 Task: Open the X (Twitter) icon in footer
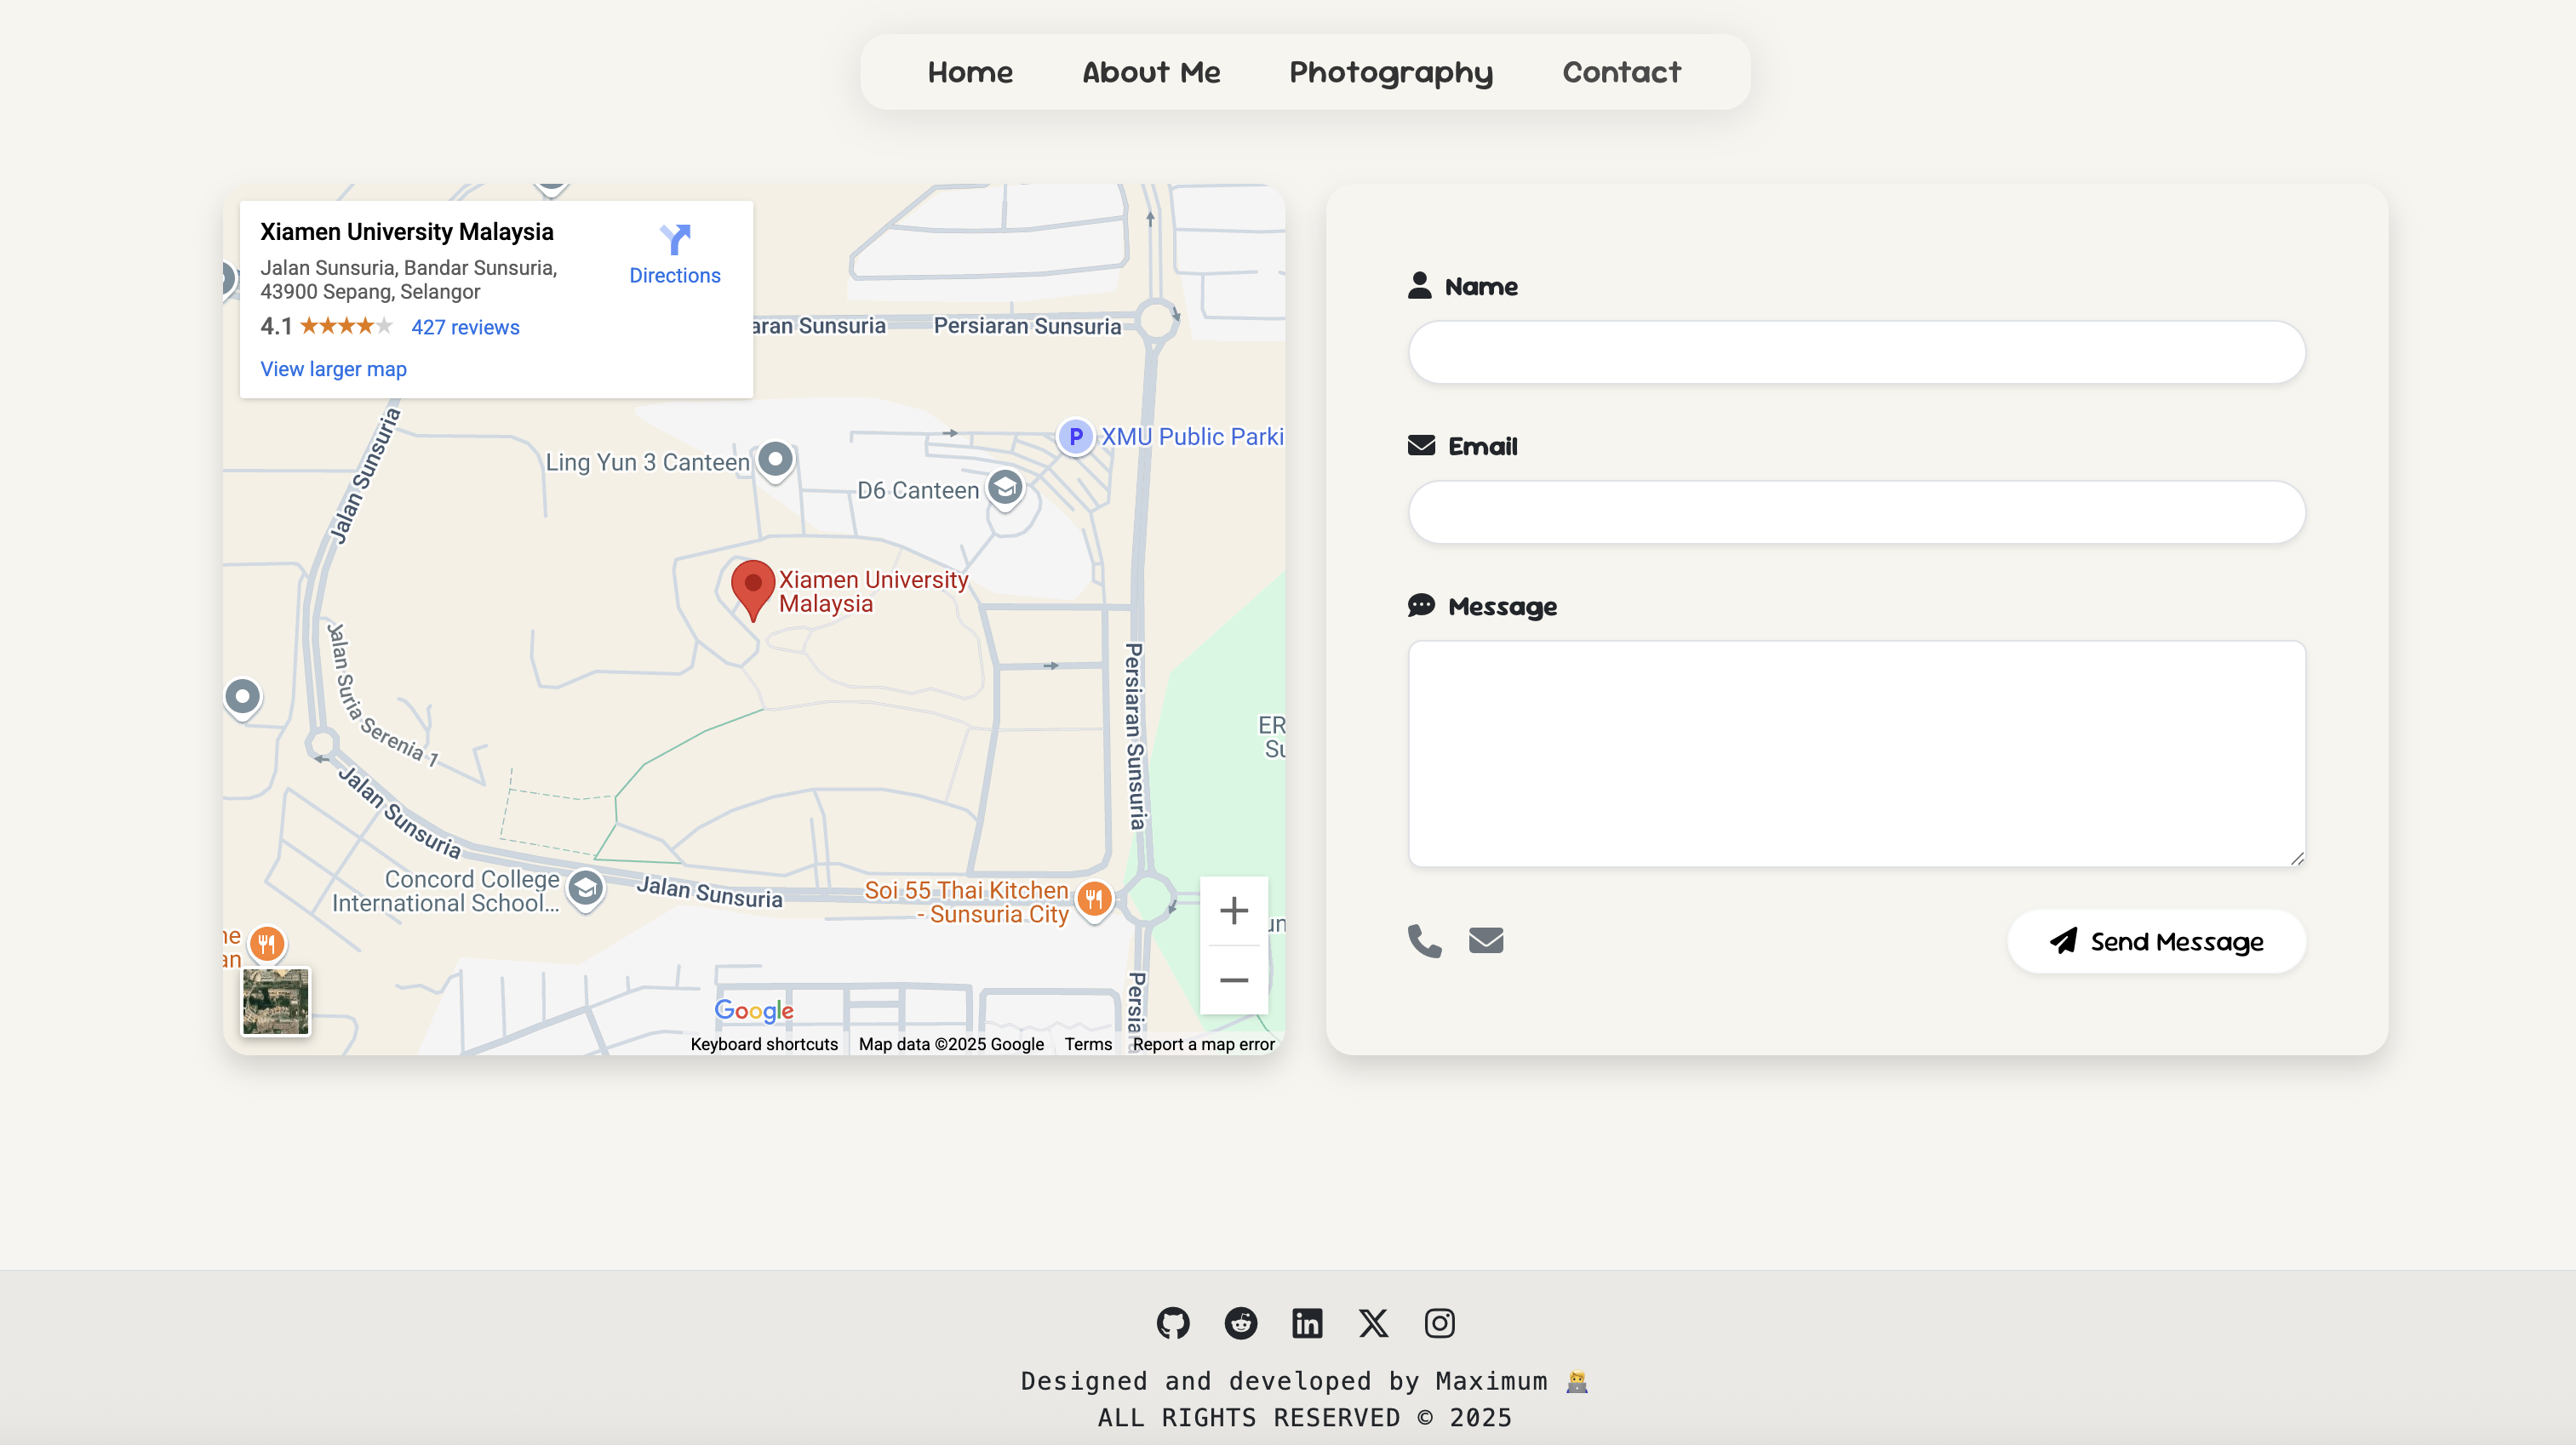click(x=1373, y=1323)
